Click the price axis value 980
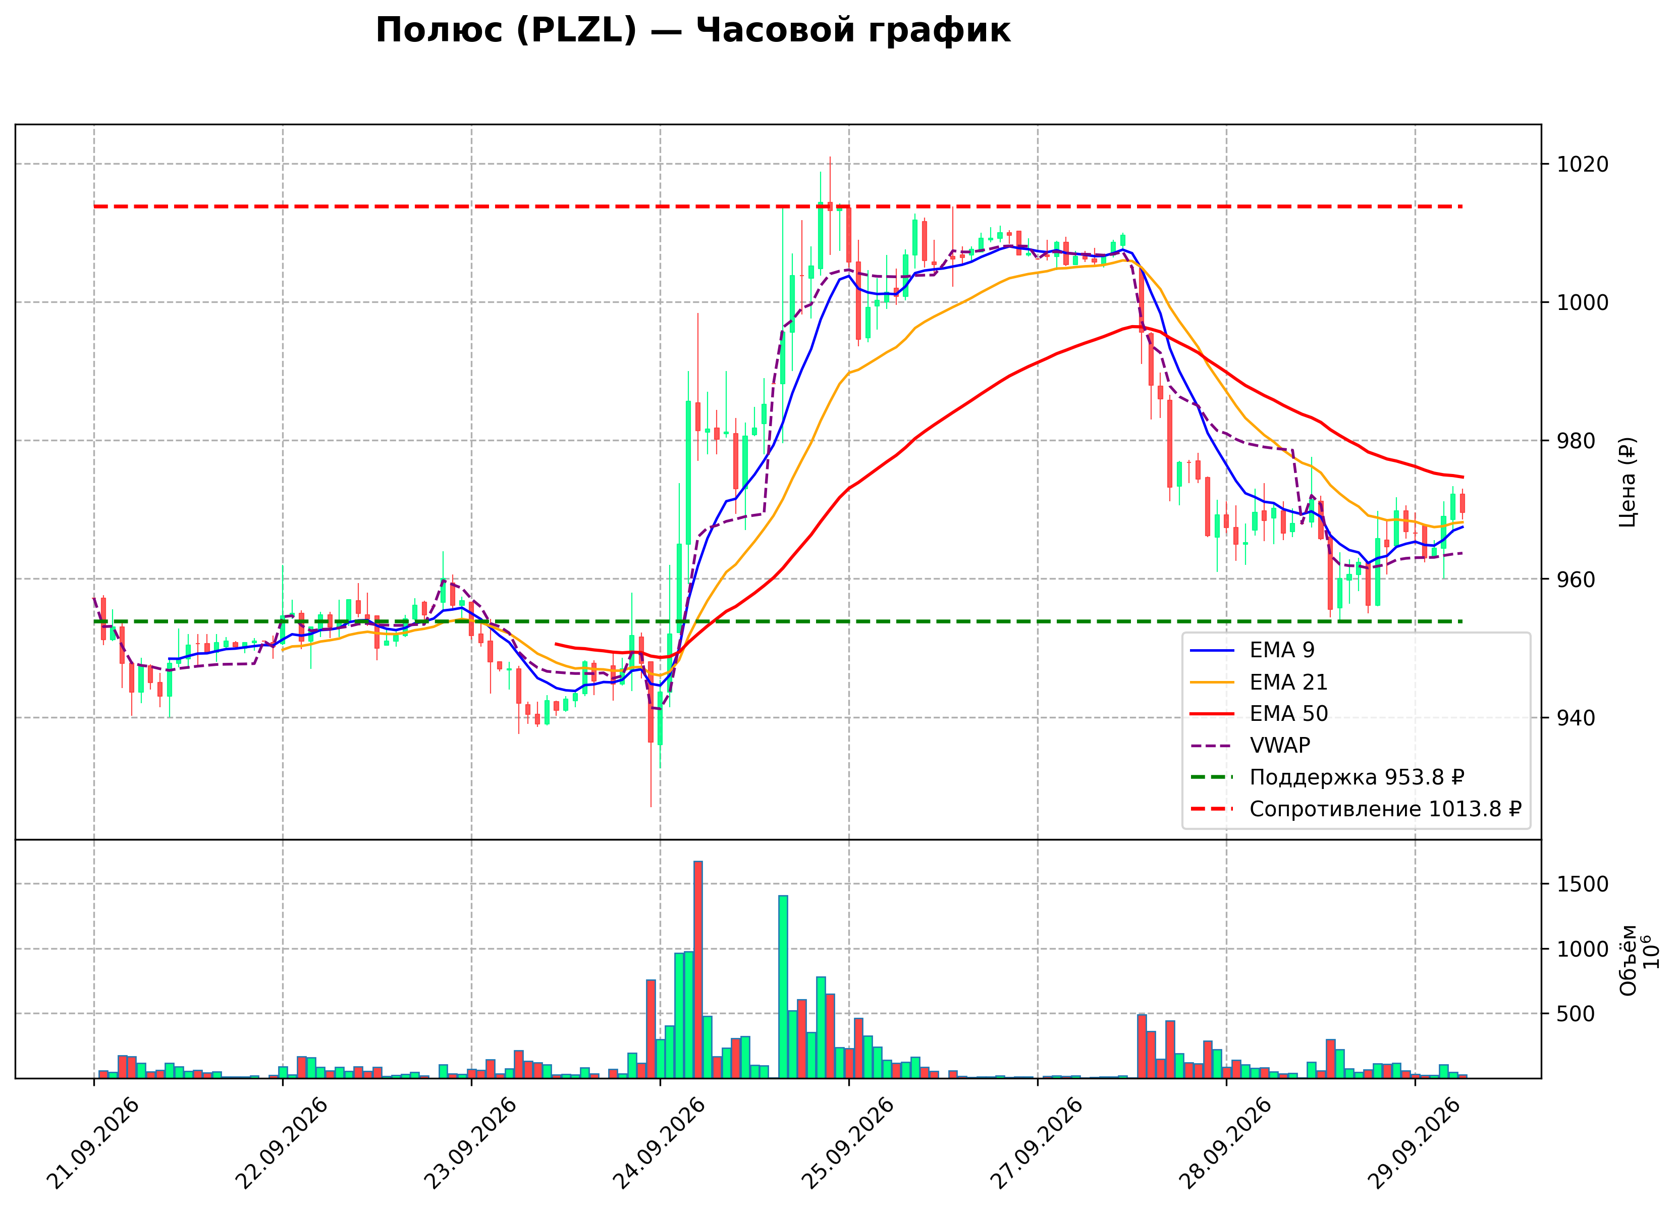1679x1208 pixels. (x=1576, y=441)
